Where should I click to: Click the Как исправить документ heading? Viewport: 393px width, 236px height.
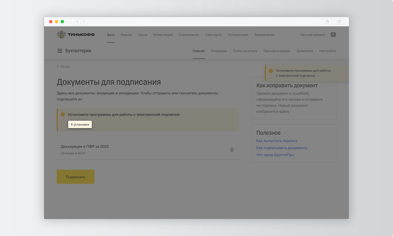click(x=287, y=85)
